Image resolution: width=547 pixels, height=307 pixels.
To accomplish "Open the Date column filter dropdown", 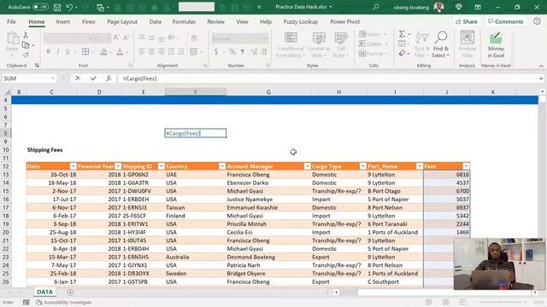I will tap(73, 166).
